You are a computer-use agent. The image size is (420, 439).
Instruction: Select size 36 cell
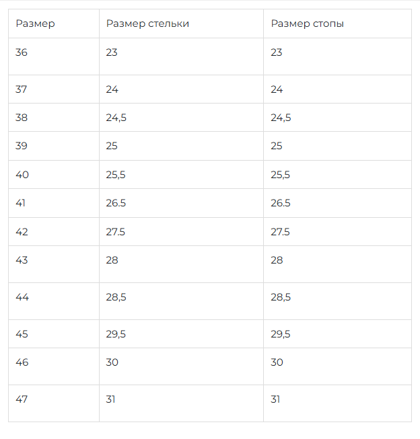(22, 52)
